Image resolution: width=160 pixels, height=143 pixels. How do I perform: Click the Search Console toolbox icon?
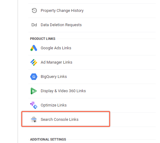coord(34,120)
